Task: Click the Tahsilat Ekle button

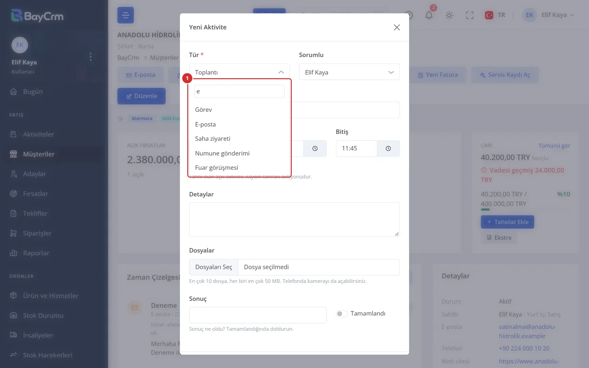Action: [508, 222]
